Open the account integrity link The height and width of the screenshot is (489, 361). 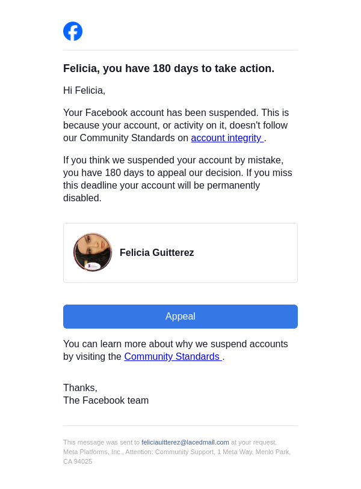(226, 138)
